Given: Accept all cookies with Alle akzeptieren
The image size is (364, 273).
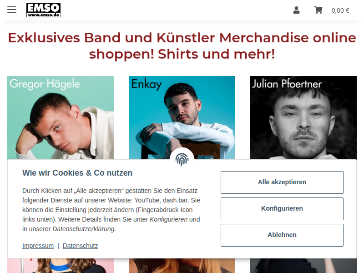Looking at the screenshot, I should point(282,182).
